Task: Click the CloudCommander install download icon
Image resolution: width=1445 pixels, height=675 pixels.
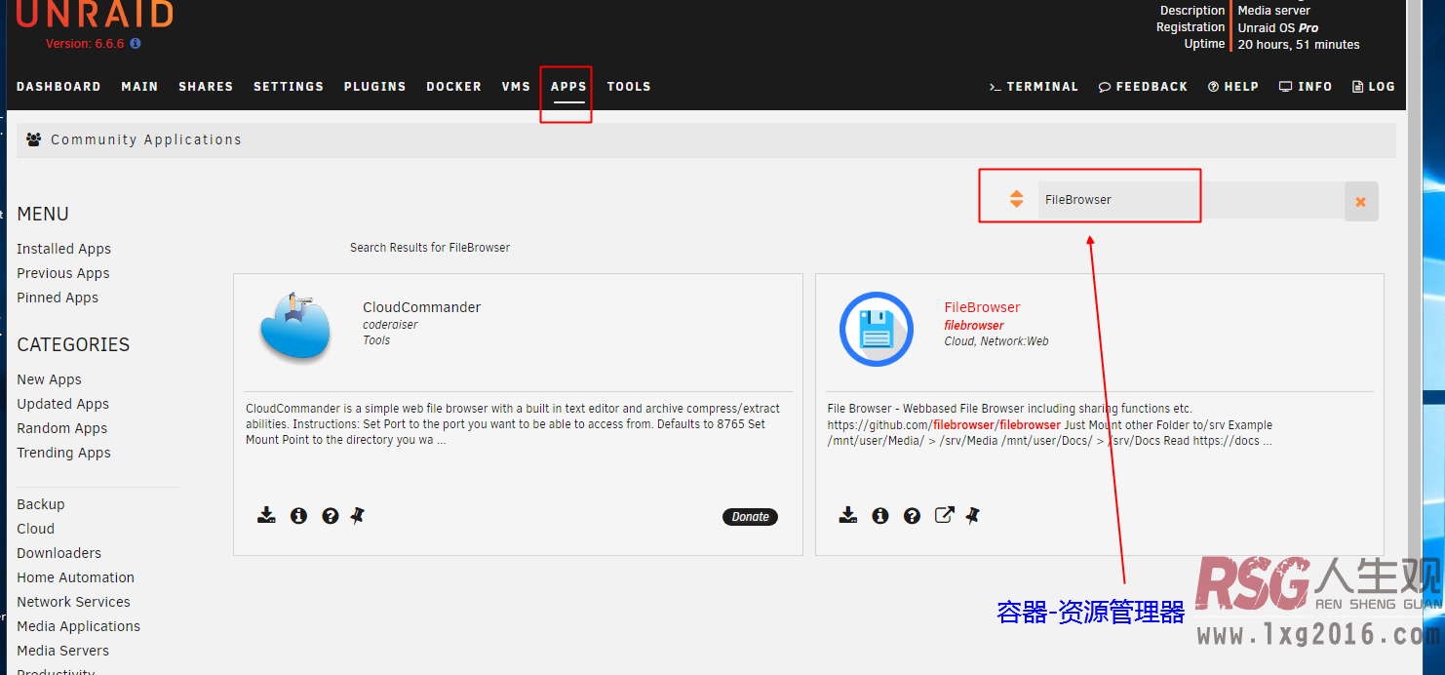Action: 266,515
